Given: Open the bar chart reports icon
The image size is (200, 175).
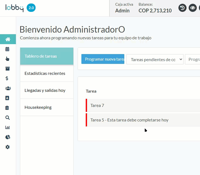Looking at the screenshot, I should point(8,127).
